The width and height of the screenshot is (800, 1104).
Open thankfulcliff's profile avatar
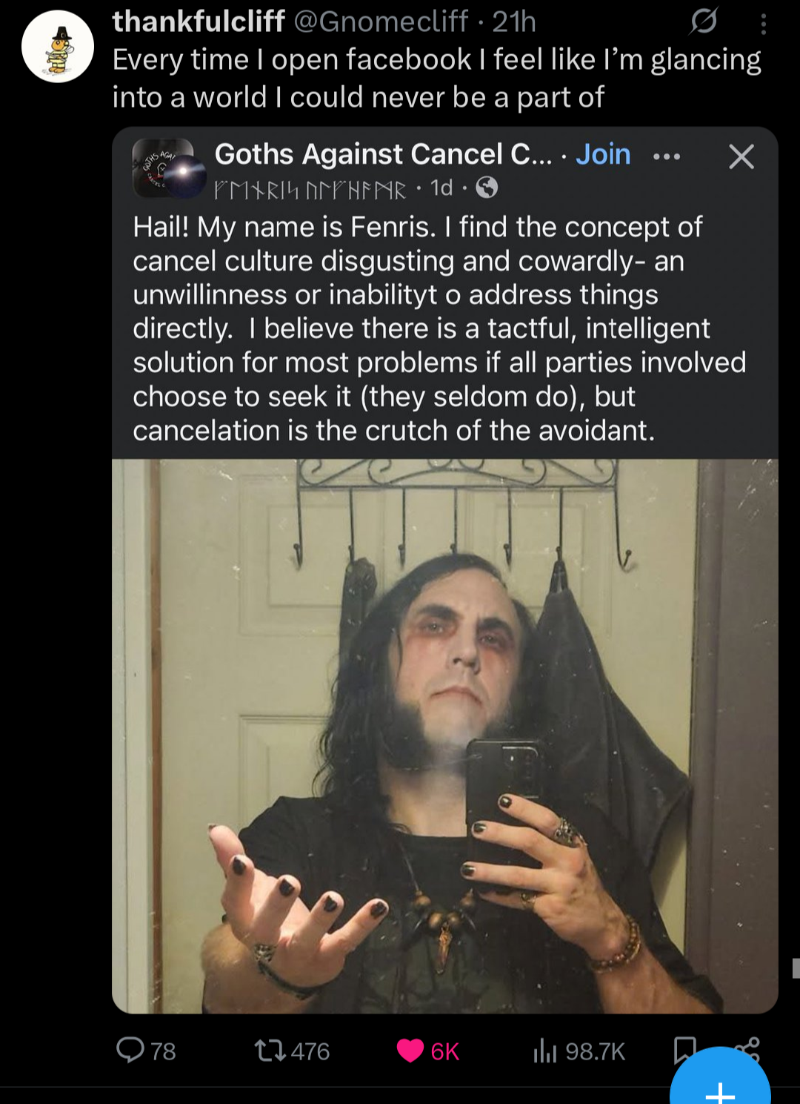pos(58,47)
